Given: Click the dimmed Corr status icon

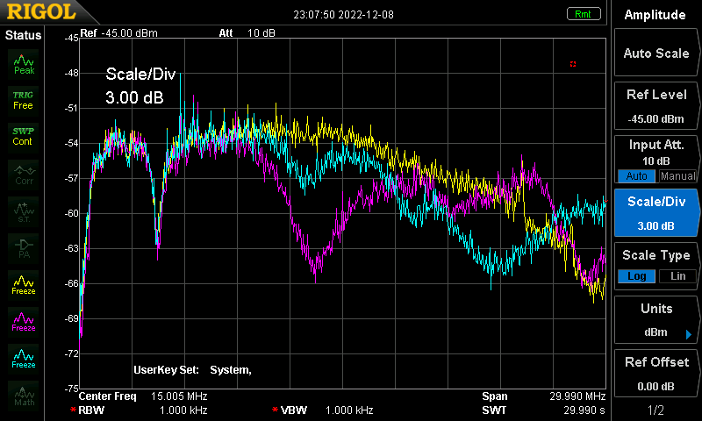Looking at the screenshot, I should click(24, 175).
